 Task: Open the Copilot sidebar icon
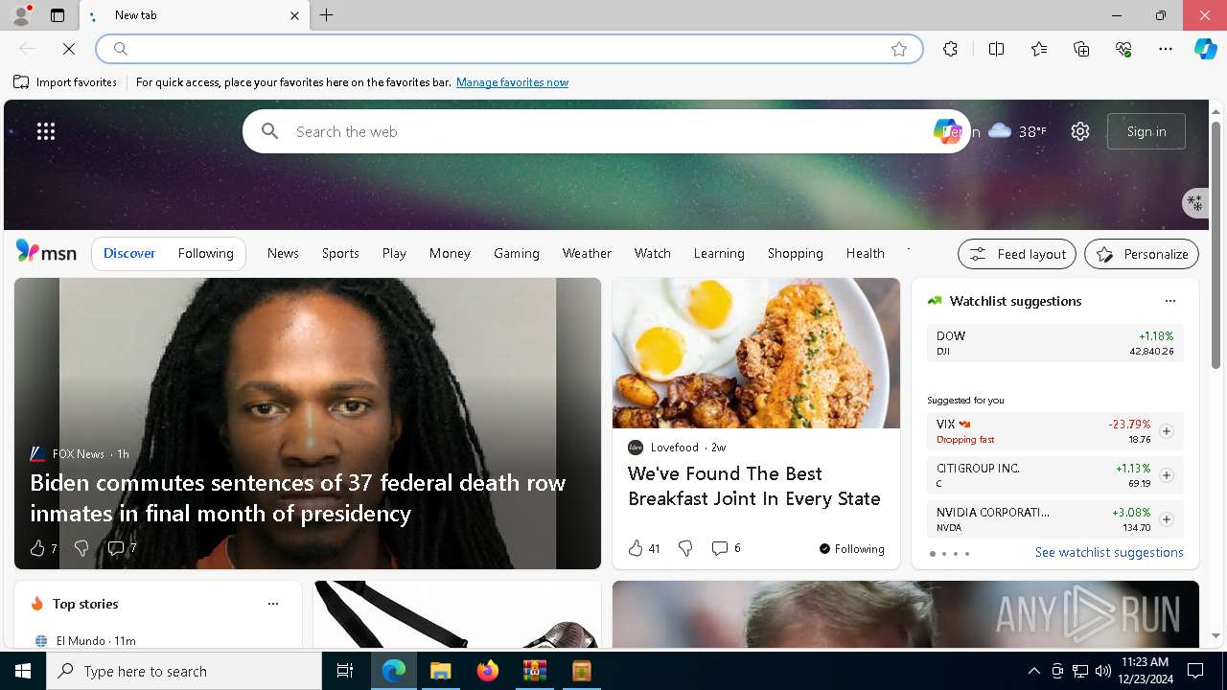(1206, 49)
